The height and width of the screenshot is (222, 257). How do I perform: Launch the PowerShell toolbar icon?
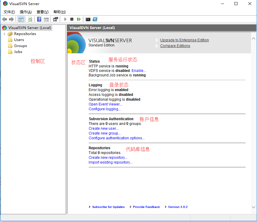pos(95,19)
